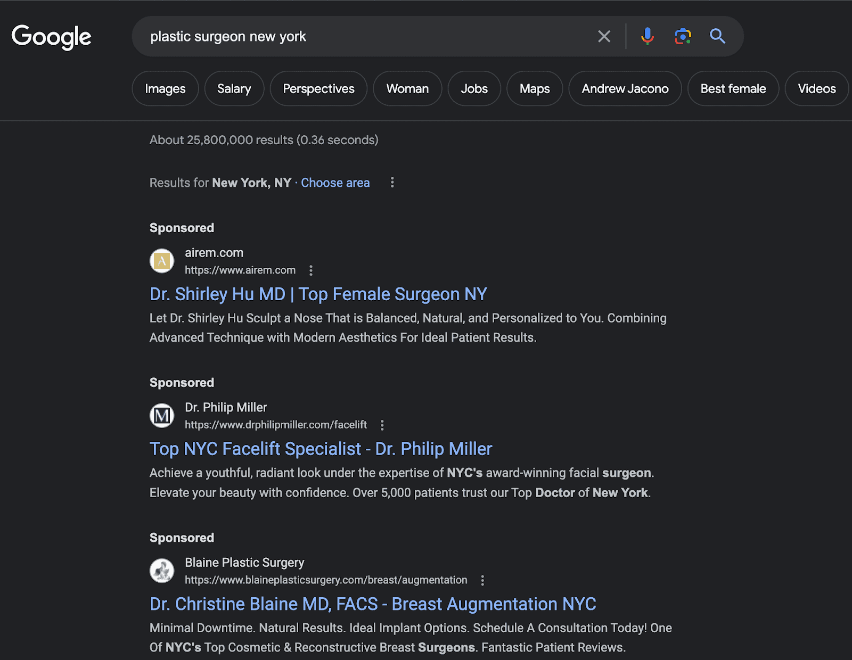Open the Videos results tab
The height and width of the screenshot is (660, 852).
point(816,88)
